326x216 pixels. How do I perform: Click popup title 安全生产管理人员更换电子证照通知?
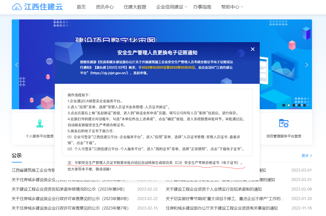tap(157, 53)
